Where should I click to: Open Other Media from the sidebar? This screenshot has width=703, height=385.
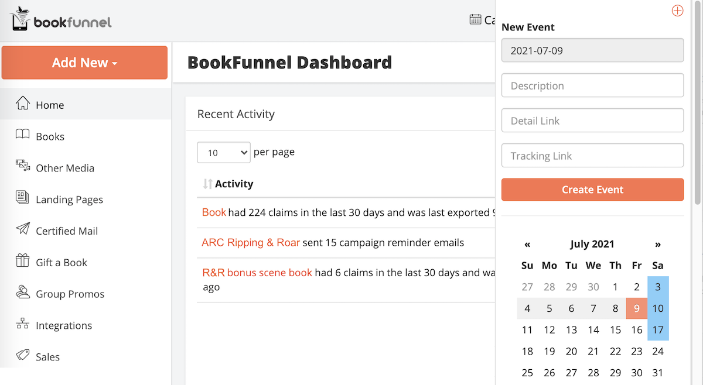click(22, 167)
